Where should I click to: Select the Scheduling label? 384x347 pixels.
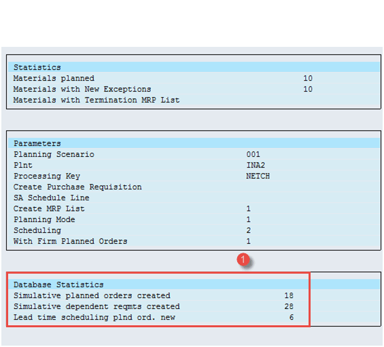(x=37, y=230)
